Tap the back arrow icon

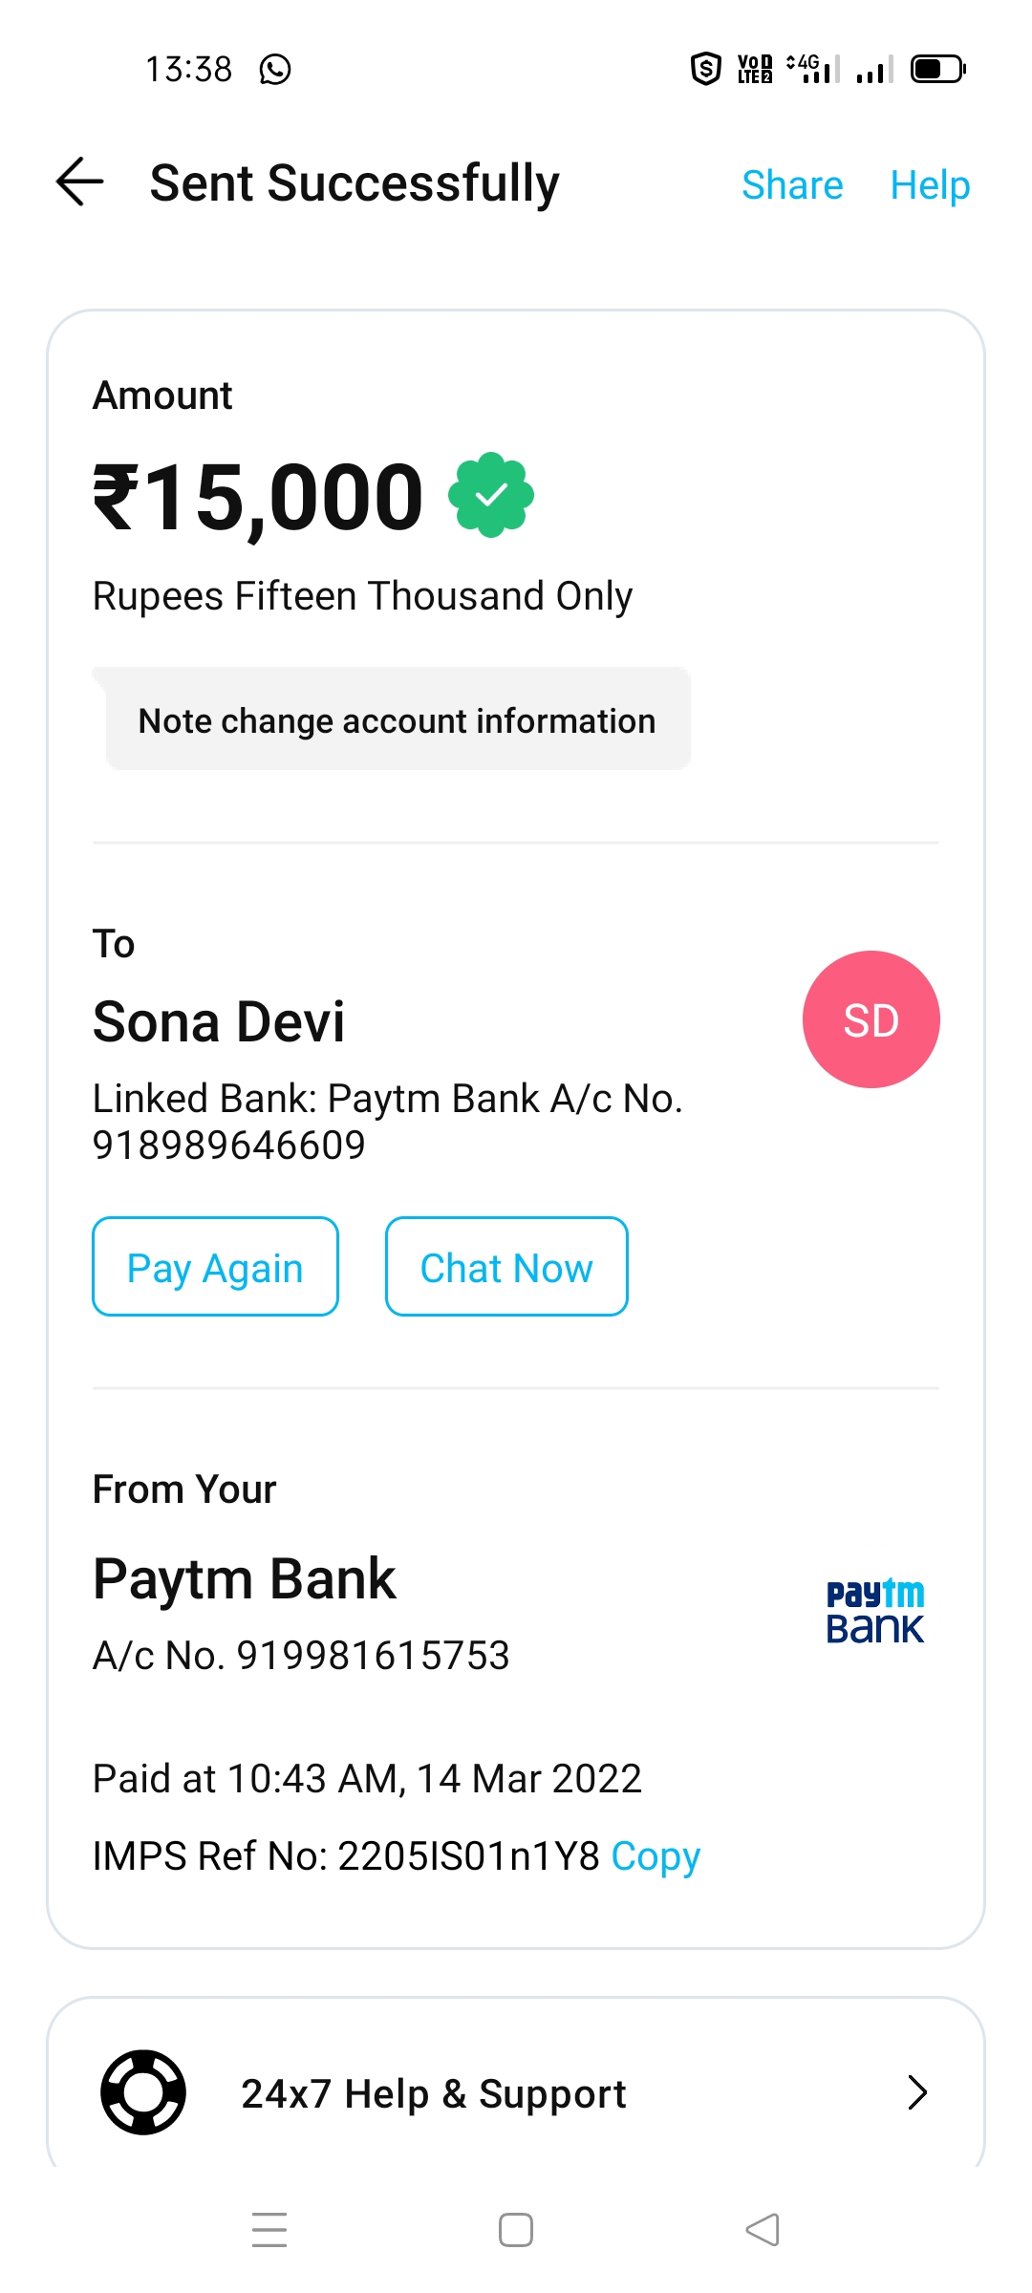[x=80, y=182]
